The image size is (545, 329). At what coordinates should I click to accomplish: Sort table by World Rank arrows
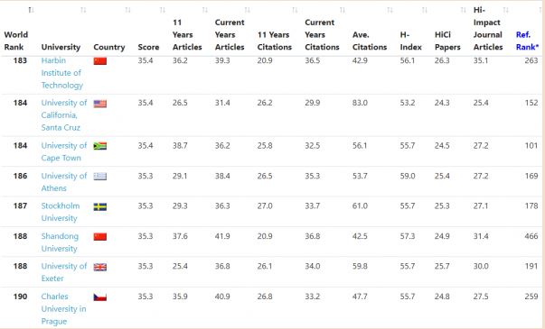point(31,10)
